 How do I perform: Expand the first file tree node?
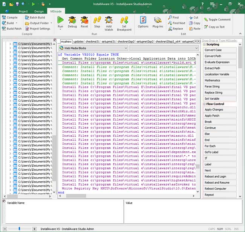(10, 44)
